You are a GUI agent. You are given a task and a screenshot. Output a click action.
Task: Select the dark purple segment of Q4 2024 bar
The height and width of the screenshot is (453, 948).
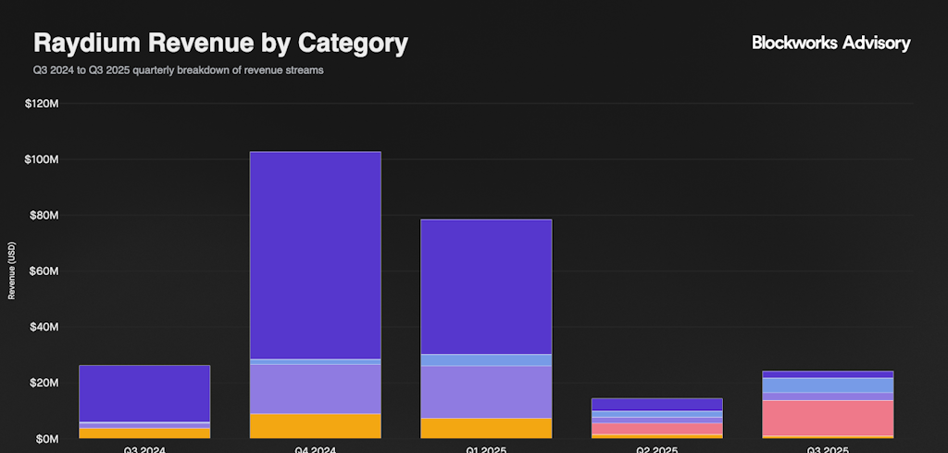point(315,256)
